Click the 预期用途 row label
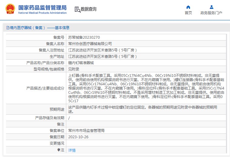Image resolution: width=230 pixels, height=157 pixels. pyautogui.click(x=57, y=110)
